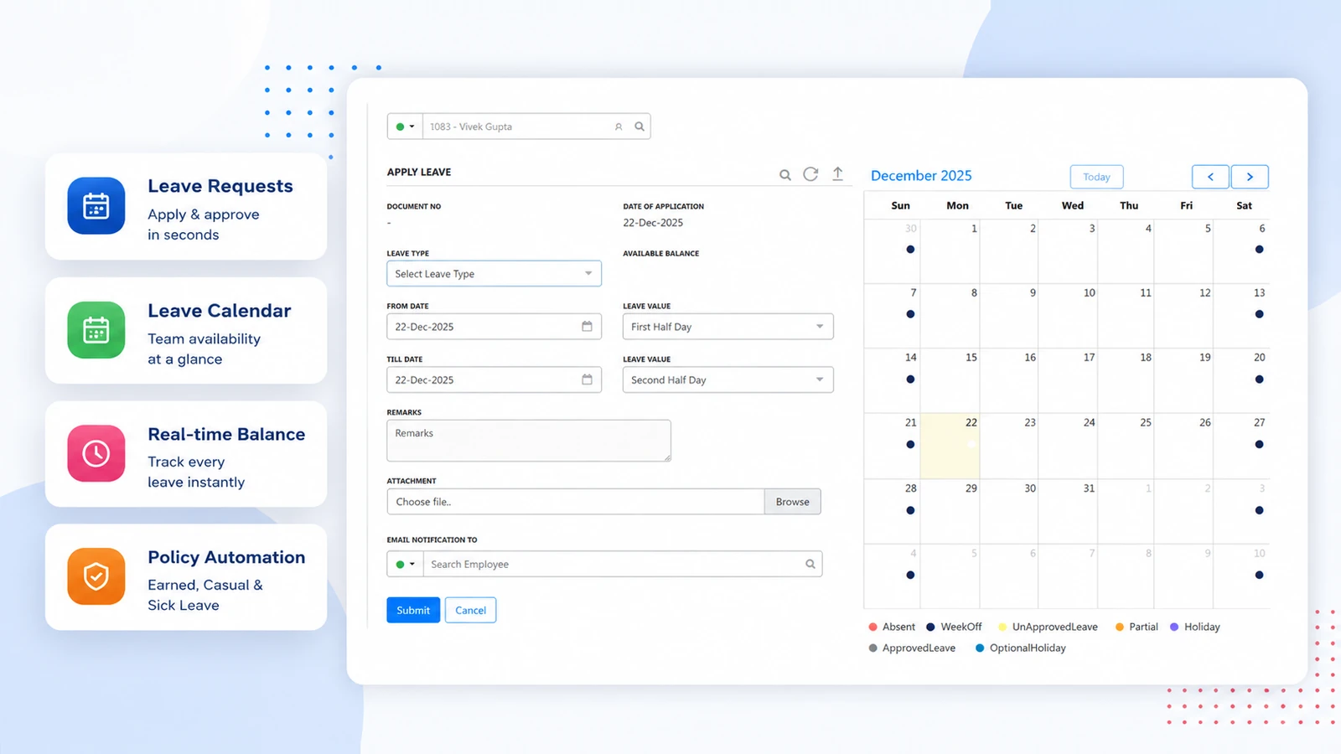Select December 19 in calendar
This screenshot has width=1341, height=754.
pyautogui.click(x=1183, y=380)
